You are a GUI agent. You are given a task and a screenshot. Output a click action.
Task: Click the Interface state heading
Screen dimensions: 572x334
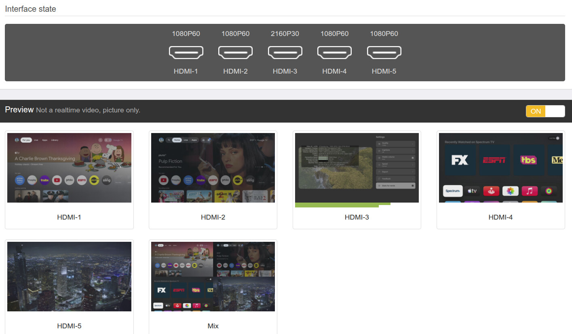tap(30, 9)
